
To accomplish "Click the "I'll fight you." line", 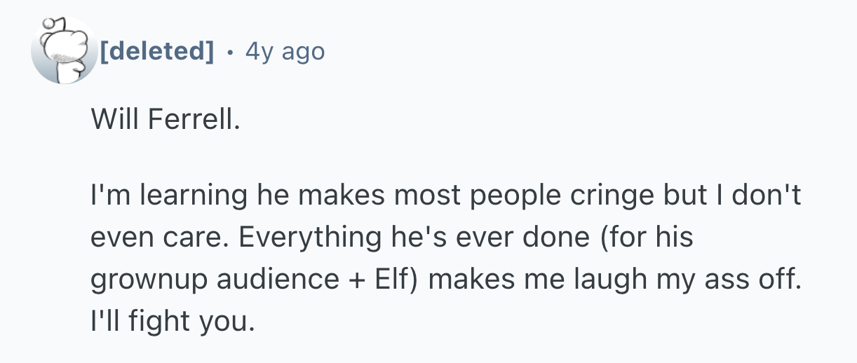I will (170, 320).
